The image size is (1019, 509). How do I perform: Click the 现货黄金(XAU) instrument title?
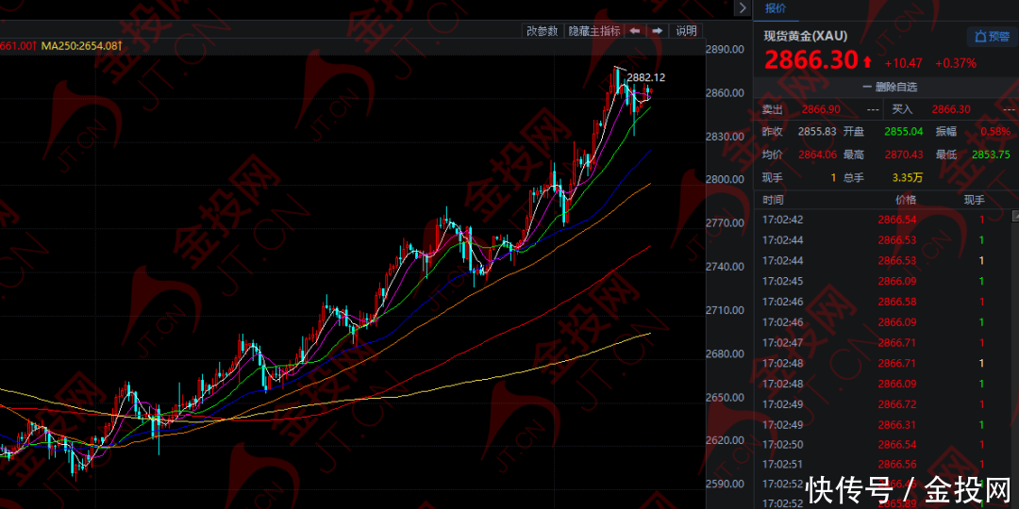coord(805,36)
